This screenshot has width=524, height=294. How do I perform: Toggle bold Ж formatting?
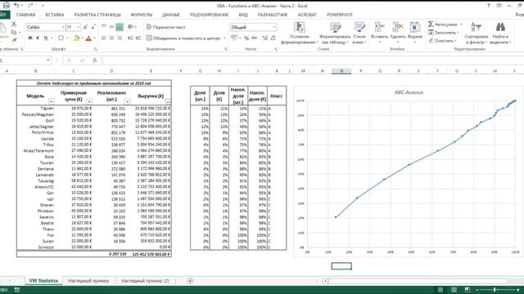pos(30,38)
